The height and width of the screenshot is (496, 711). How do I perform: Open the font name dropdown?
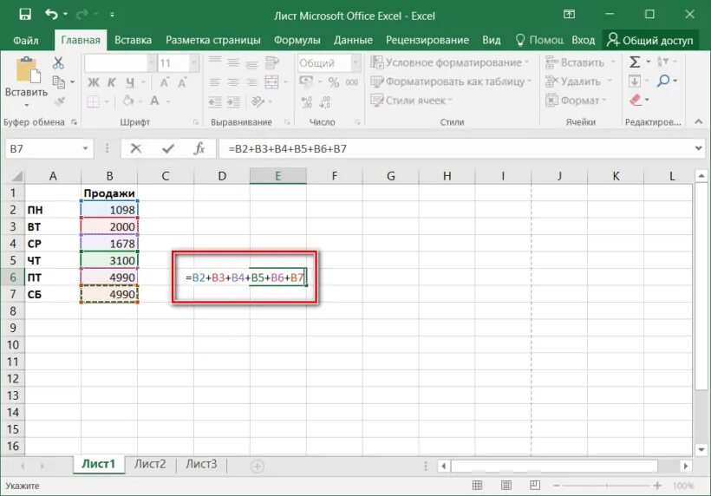[x=152, y=62]
